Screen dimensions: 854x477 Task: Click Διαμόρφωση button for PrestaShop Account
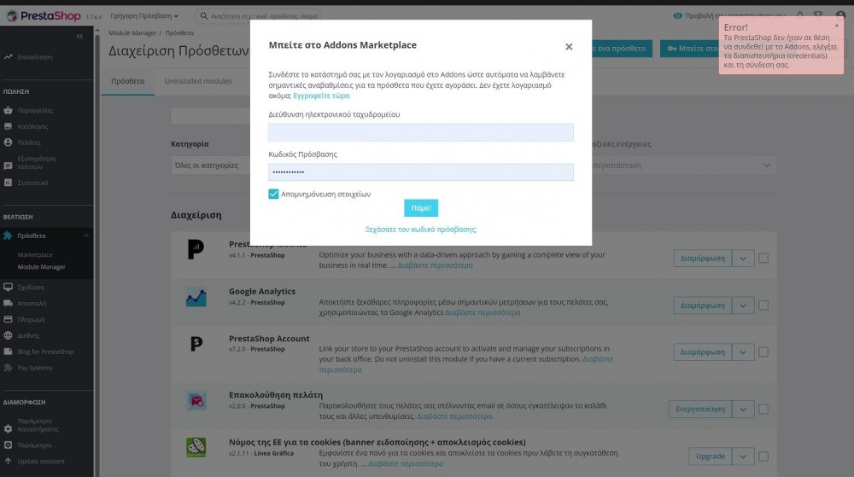703,352
